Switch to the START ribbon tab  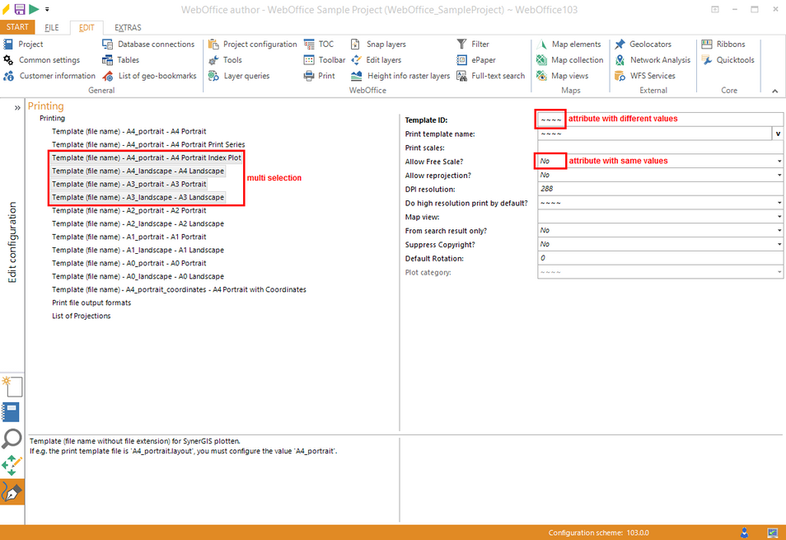17,26
